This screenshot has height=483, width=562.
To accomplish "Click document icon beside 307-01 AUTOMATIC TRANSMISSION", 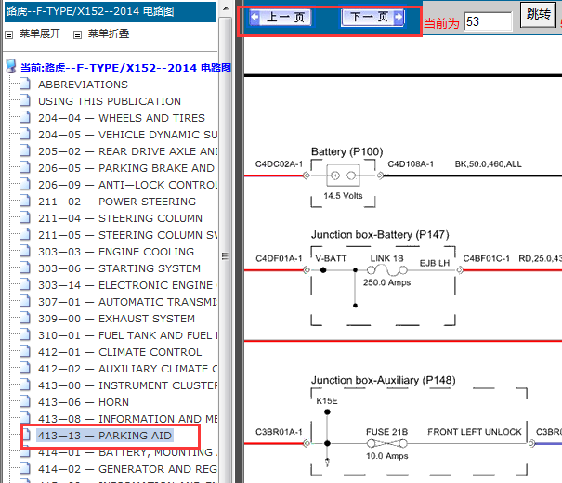I will [25, 301].
